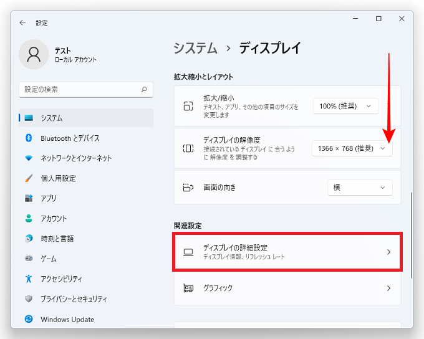424x339 pixels.
Task: Click the グラフィック card icon
Action: [x=188, y=288]
